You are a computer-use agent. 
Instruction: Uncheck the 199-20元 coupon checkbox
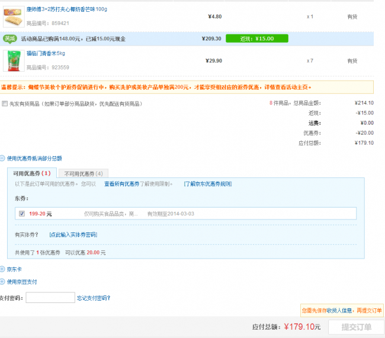tap(22, 213)
